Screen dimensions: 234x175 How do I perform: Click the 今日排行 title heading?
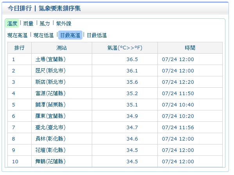[x=20, y=8]
